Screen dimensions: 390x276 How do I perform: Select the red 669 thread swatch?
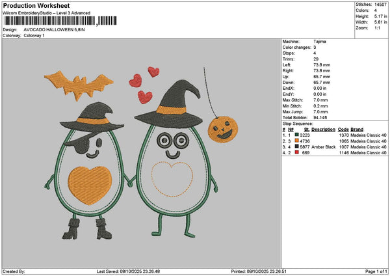(296, 154)
